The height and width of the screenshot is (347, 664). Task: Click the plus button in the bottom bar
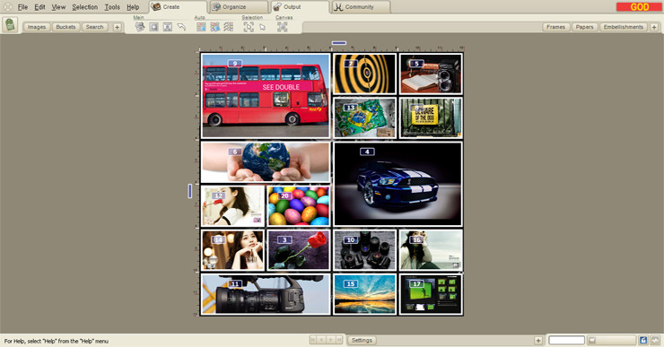coord(538,340)
